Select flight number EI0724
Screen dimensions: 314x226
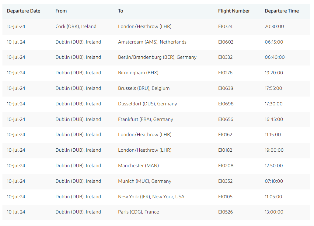click(225, 26)
